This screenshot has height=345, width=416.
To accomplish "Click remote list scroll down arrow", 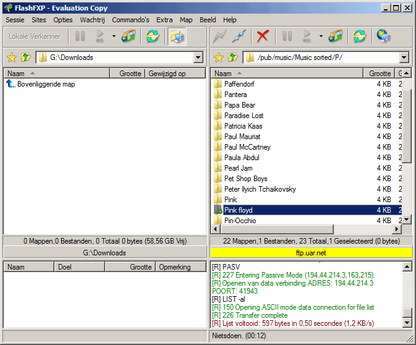I will point(407,219).
